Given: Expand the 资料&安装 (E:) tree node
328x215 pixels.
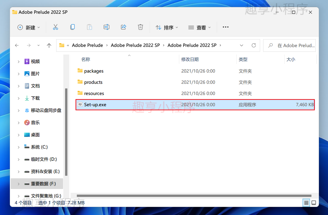Looking at the screenshot, I should click(x=19, y=171).
